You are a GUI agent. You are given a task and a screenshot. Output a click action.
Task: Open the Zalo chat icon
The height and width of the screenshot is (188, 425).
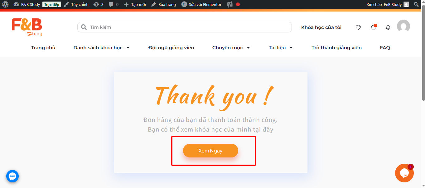12,176
